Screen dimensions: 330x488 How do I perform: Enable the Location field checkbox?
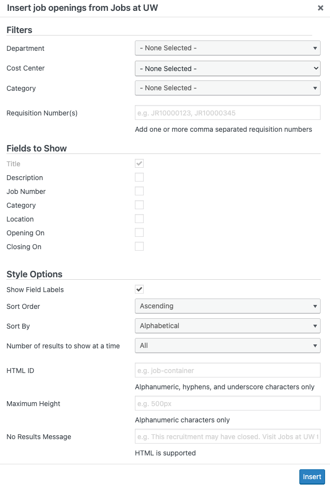coord(139,219)
